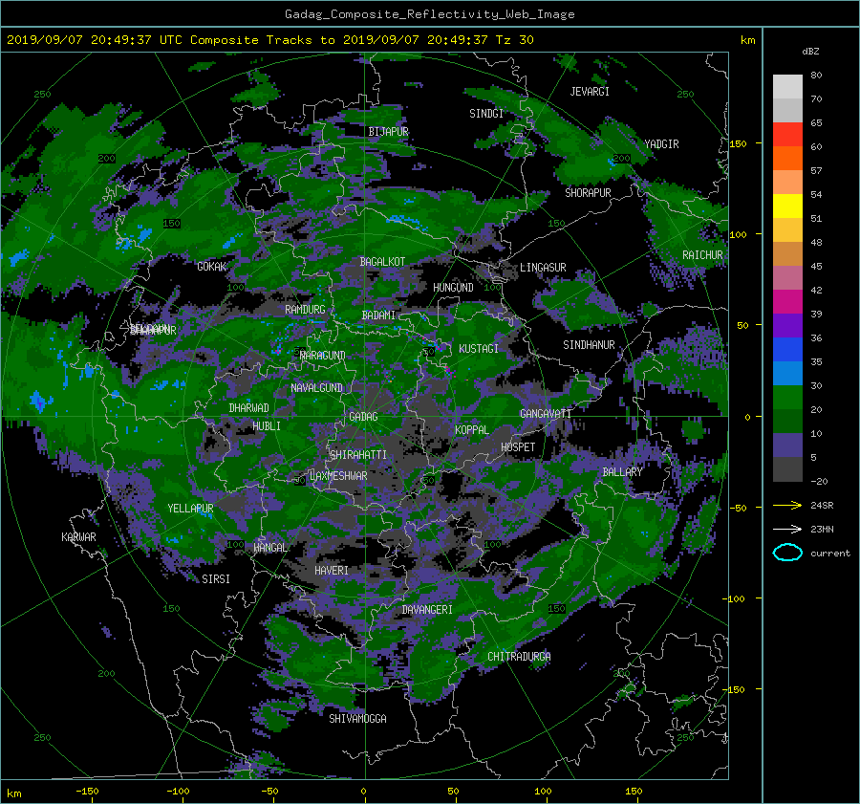Click the HUBLI city label
This screenshot has width=860, height=804.
pyautogui.click(x=267, y=425)
